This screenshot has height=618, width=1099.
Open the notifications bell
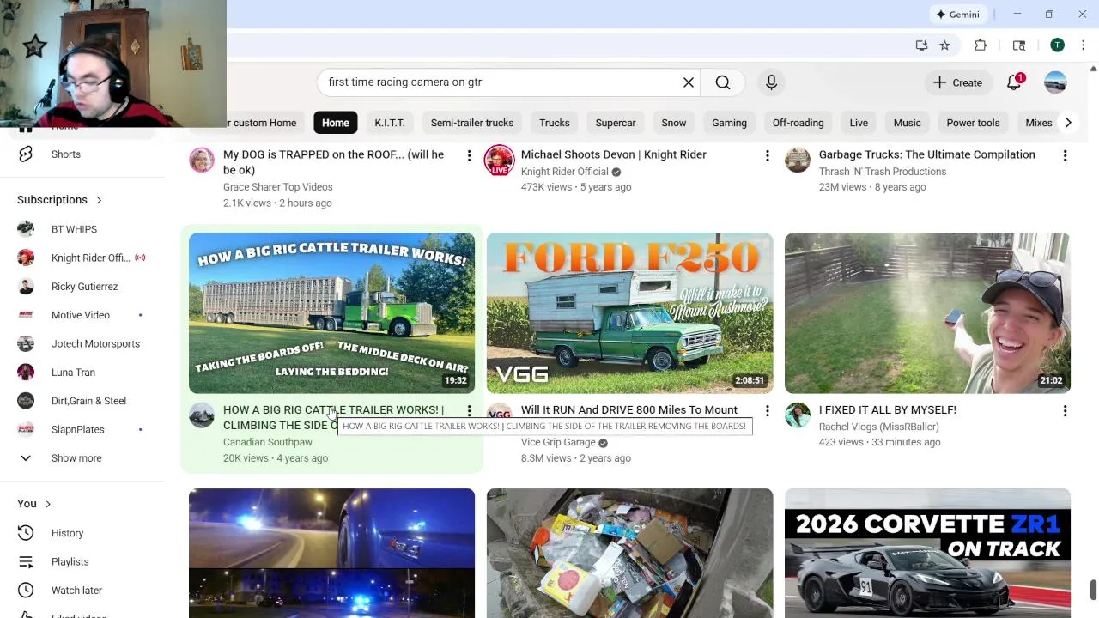[x=1014, y=82]
